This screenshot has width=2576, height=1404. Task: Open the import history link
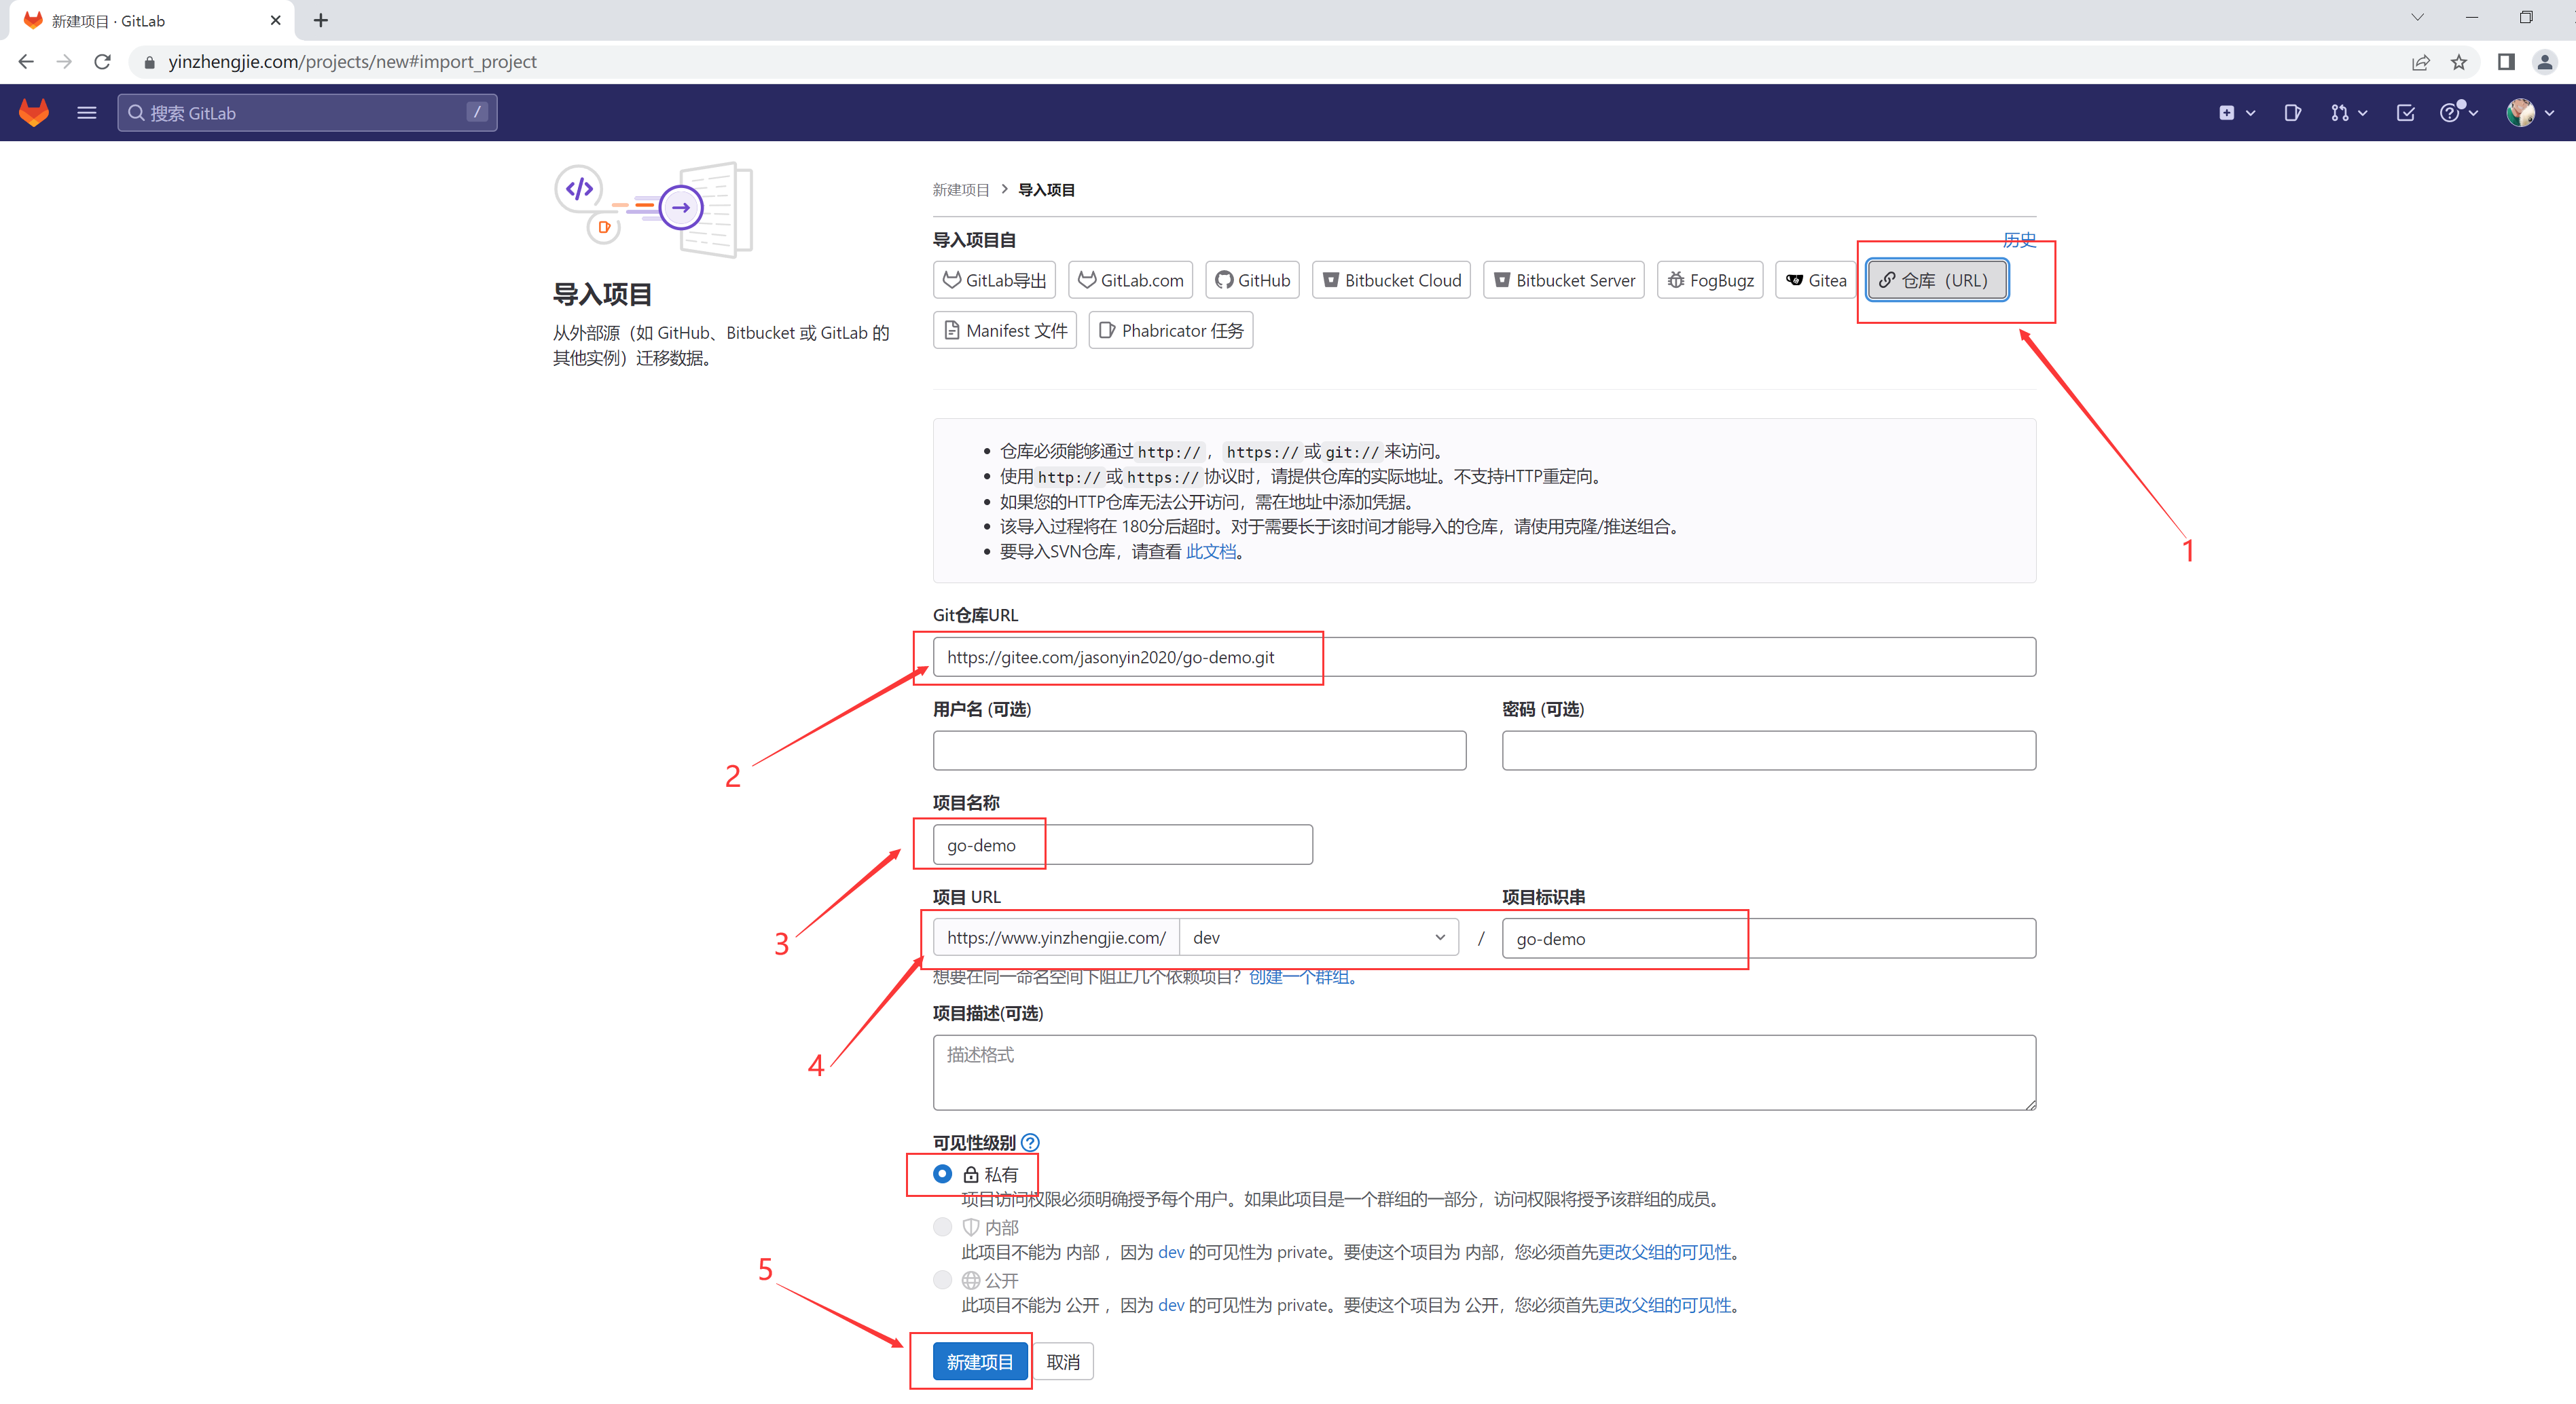click(2019, 240)
